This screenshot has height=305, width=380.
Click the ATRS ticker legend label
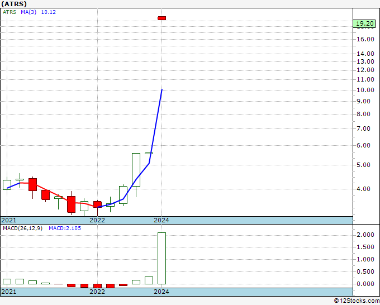click(x=9, y=12)
